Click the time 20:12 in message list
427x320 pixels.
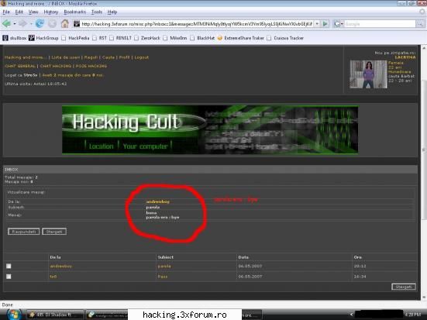click(x=360, y=266)
